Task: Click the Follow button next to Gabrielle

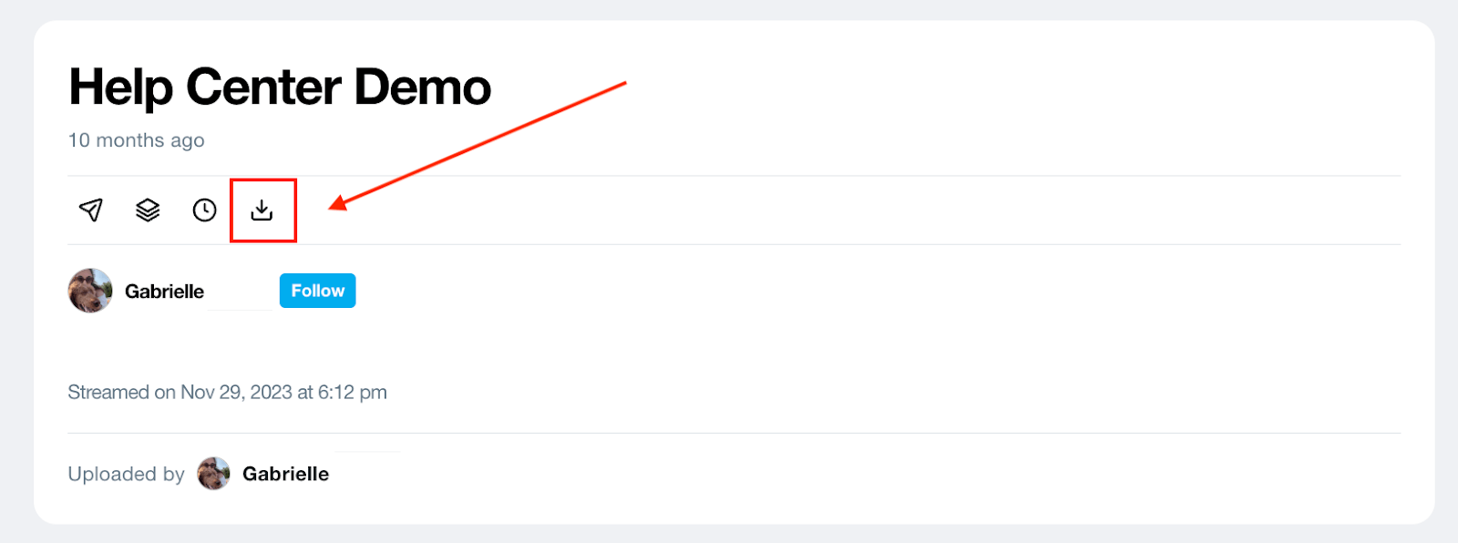Action: (317, 290)
